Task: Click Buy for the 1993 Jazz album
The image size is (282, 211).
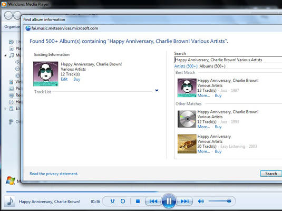Action: (218, 127)
